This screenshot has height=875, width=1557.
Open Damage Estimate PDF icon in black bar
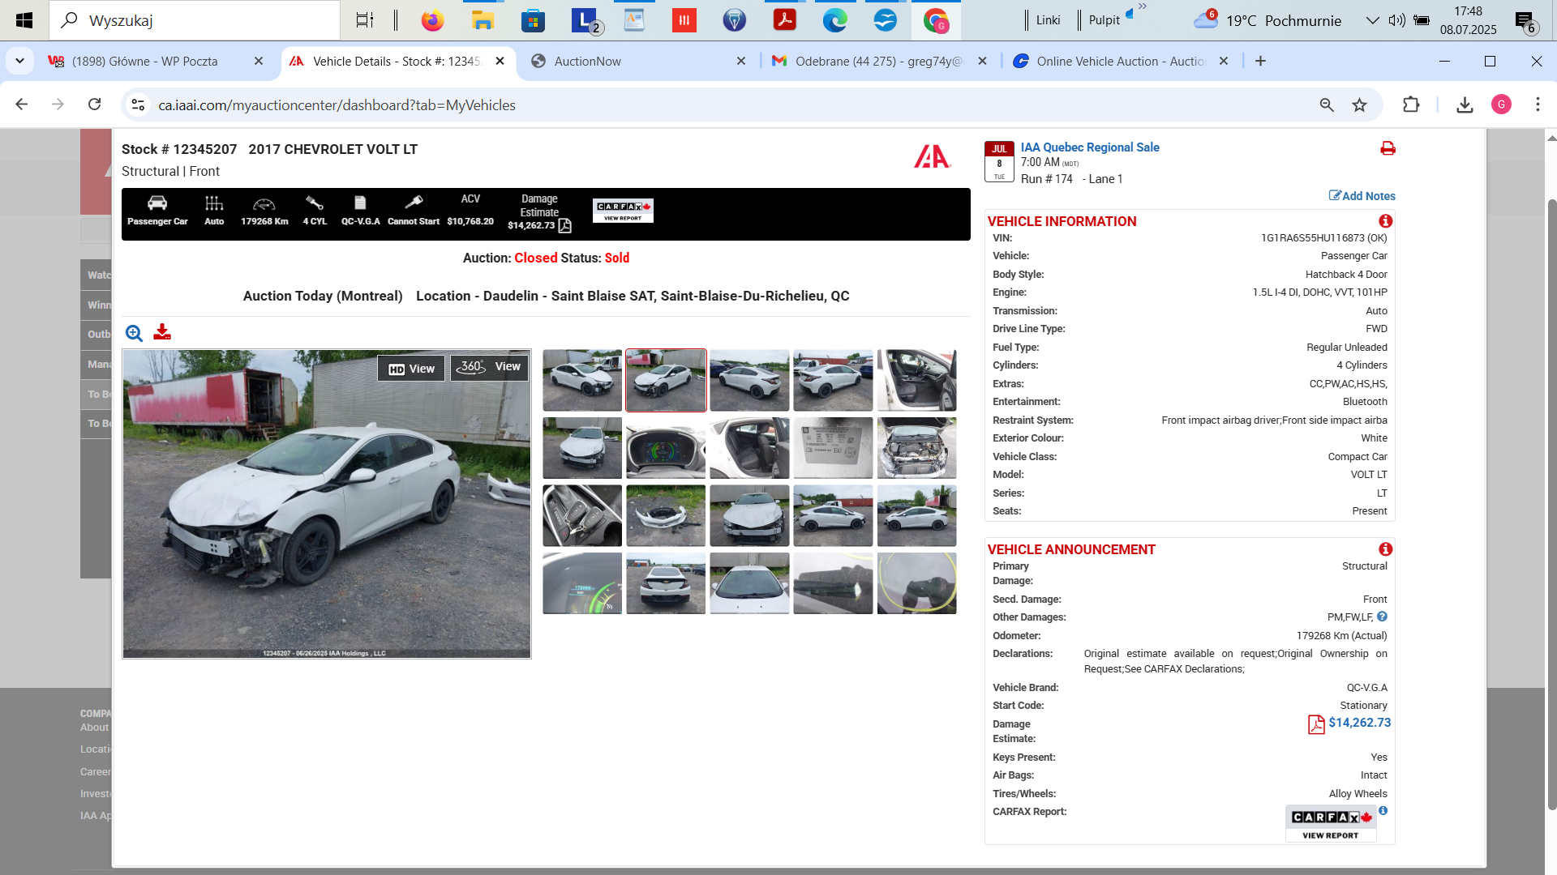[565, 226]
